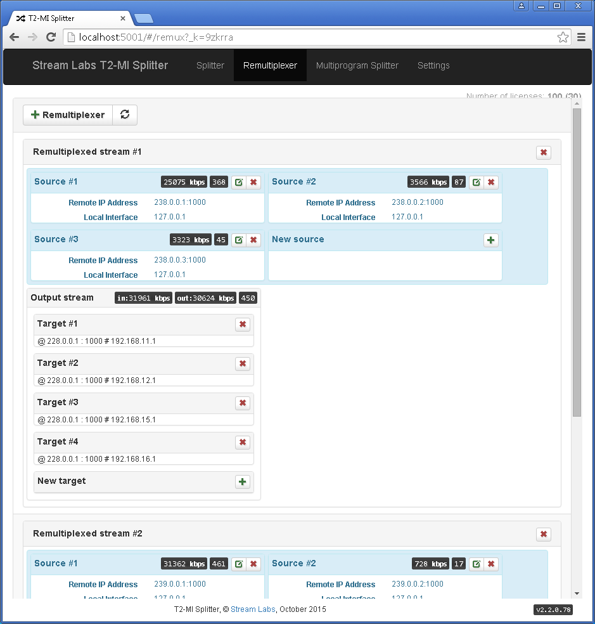
Task: Remove Source #2 with address 238.0.0.2:1000
Action: tap(491, 182)
